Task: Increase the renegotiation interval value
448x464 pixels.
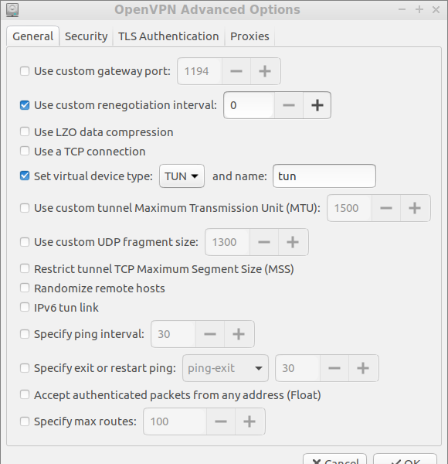Action: click(x=317, y=105)
